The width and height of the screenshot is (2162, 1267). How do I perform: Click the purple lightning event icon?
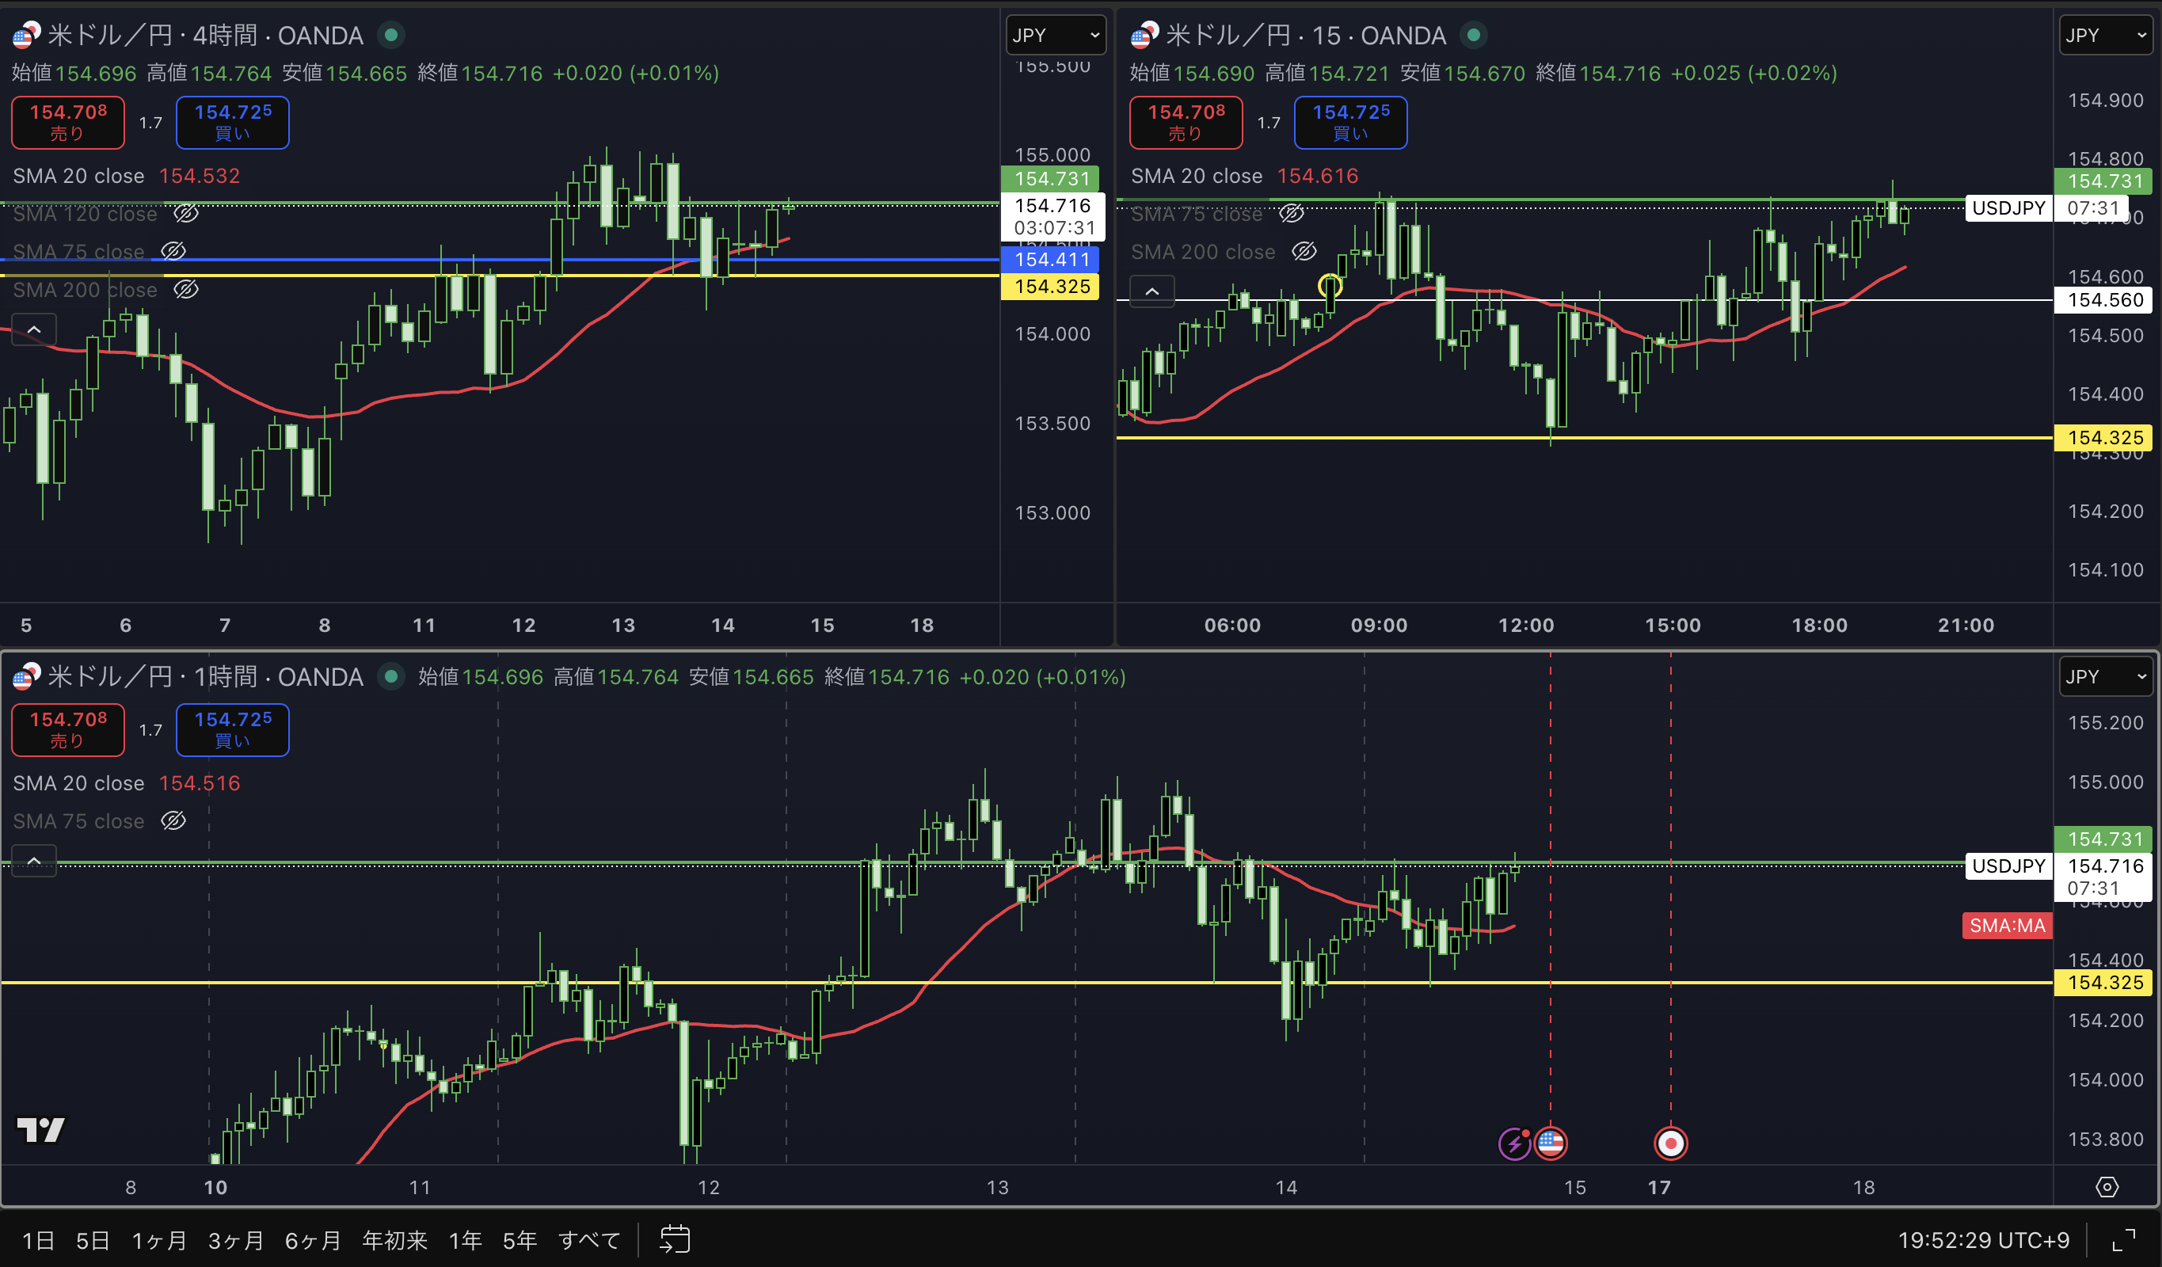pyautogui.click(x=1514, y=1143)
